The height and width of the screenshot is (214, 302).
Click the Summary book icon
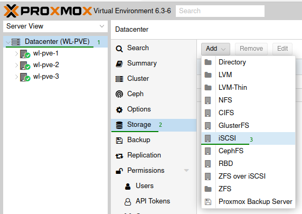(x=119, y=63)
